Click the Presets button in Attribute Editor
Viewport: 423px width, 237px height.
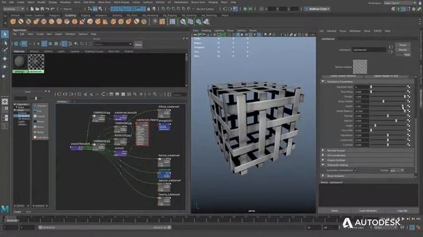click(x=403, y=50)
